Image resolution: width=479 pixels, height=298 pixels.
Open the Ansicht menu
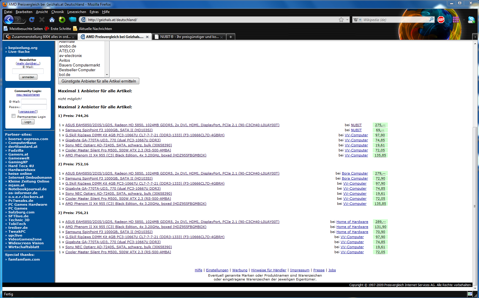42,12
